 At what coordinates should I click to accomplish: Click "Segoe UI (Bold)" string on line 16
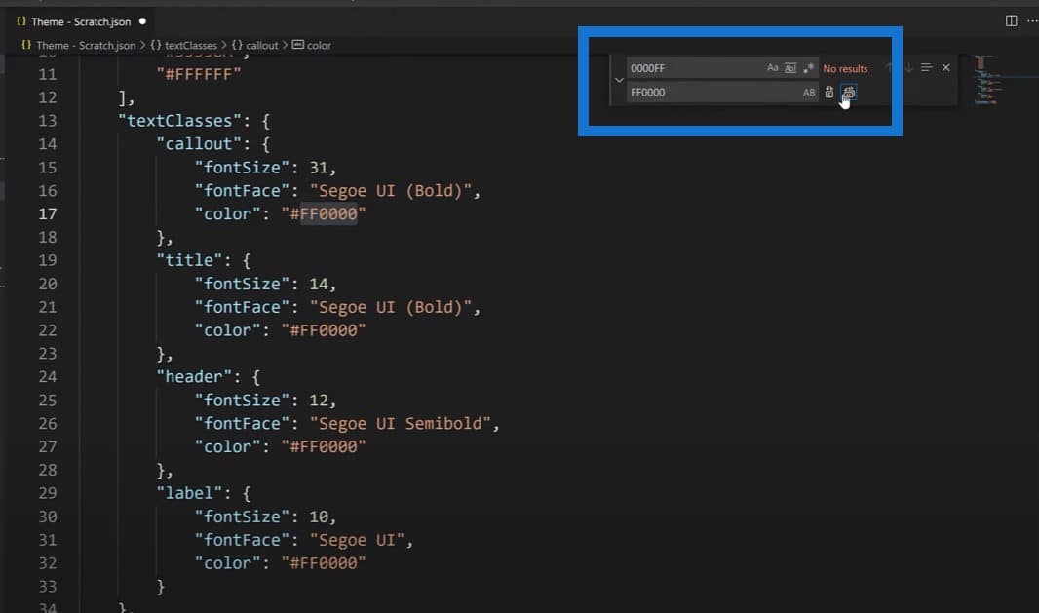390,191
